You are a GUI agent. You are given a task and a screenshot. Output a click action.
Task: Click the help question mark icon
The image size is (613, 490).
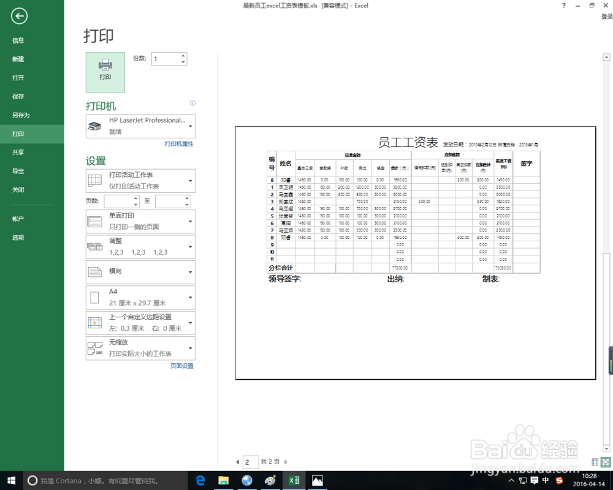coord(563,6)
